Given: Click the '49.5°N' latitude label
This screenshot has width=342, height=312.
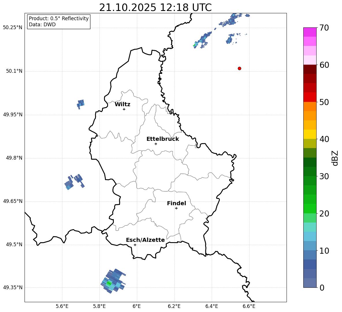Looking at the screenshot, I should (x=14, y=245).
